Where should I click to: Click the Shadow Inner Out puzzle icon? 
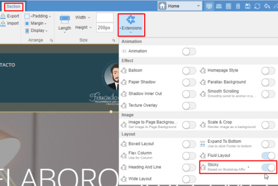(x=124, y=94)
